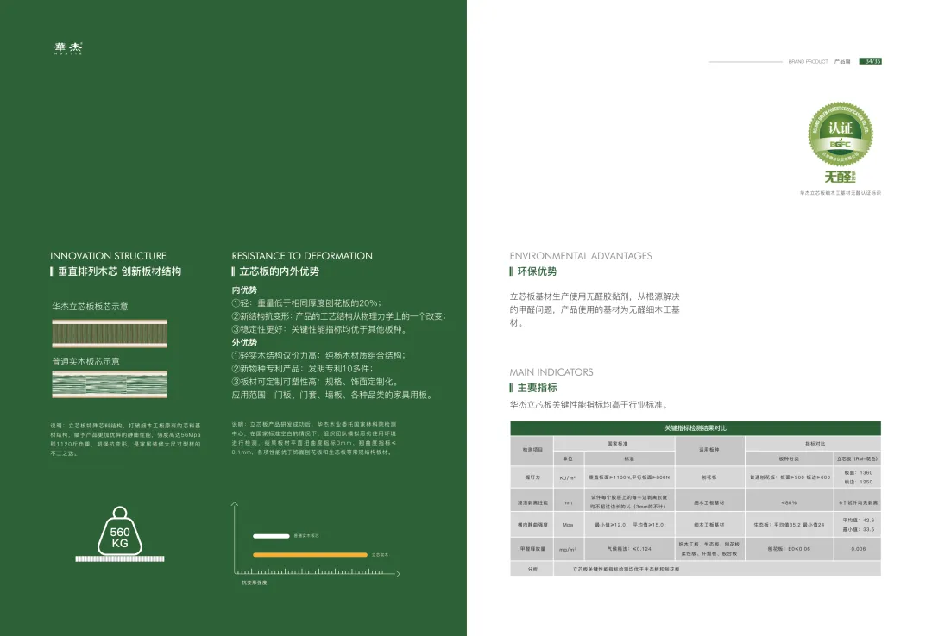Screen dimensions: 932x636
Task: Click the 立芯板的内外优势 subtitle
Action: 279,271
